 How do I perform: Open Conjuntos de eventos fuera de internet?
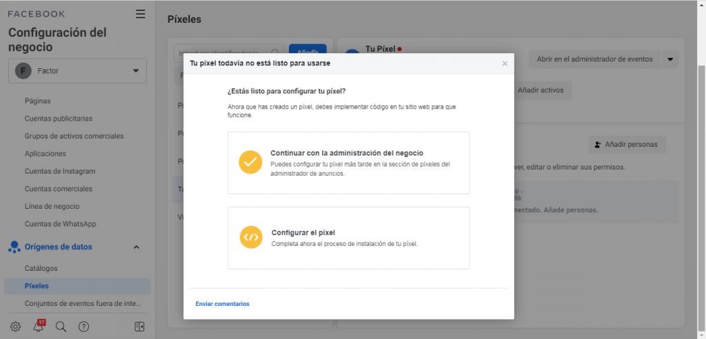pos(83,303)
